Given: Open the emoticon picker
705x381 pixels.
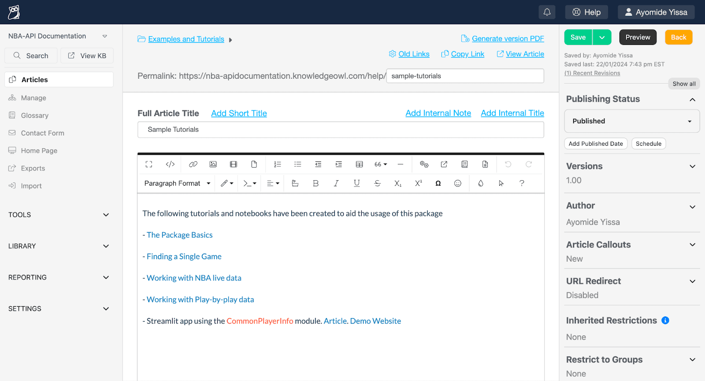Looking at the screenshot, I should click(458, 183).
